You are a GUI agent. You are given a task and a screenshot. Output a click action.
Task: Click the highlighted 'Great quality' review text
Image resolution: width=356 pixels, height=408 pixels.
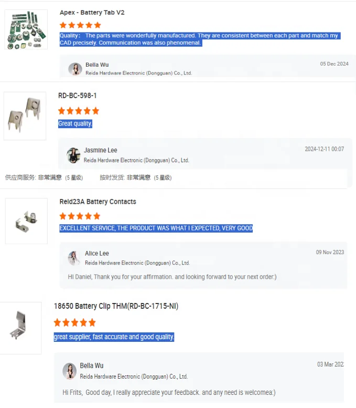[x=75, y=123]
